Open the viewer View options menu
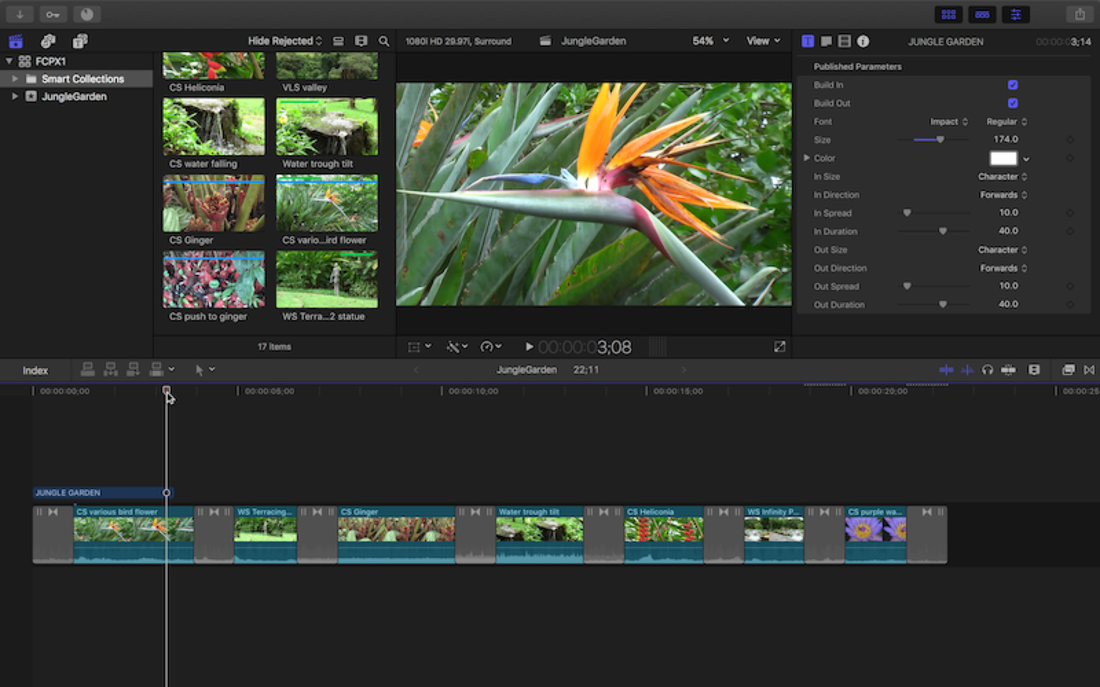Image resolution: width=1100 pixels, height=687 pixels. (763, 41)
